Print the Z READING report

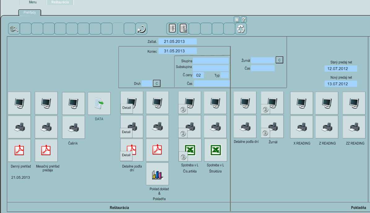pos(327,127)
